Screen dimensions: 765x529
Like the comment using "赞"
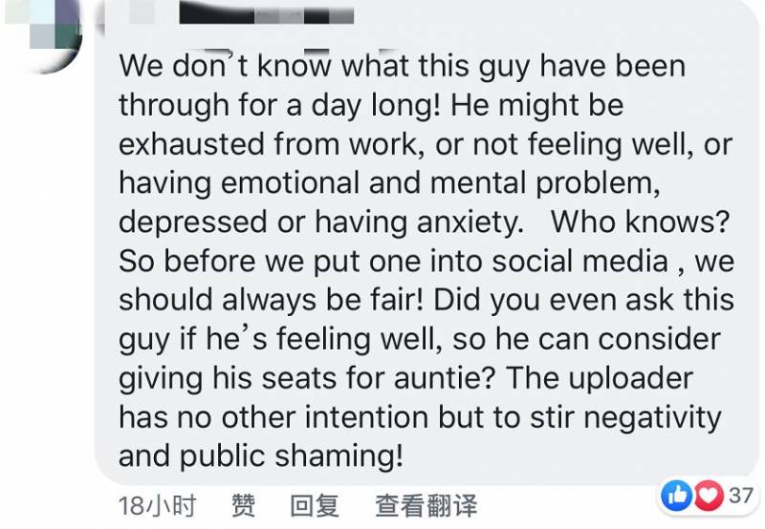[x=244, y=505]
